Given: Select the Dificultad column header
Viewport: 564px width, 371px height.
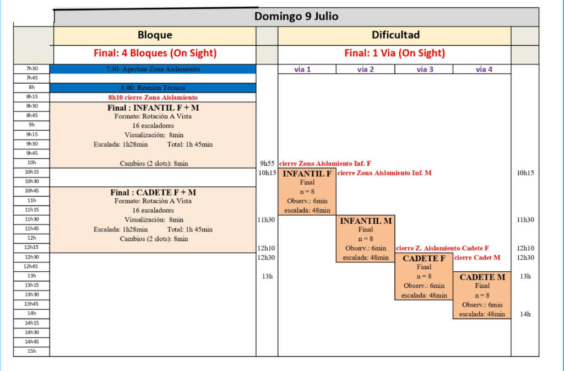Looking at the screenshot, I should [x=394, y=35].
